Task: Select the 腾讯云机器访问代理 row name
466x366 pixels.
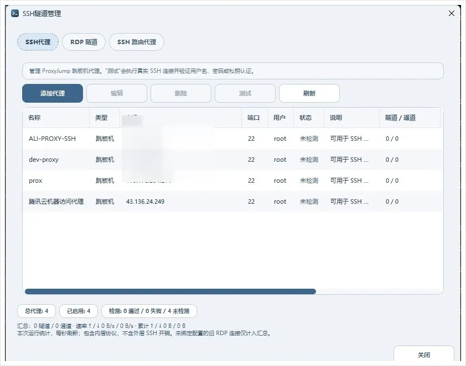Action: (56, 201)
